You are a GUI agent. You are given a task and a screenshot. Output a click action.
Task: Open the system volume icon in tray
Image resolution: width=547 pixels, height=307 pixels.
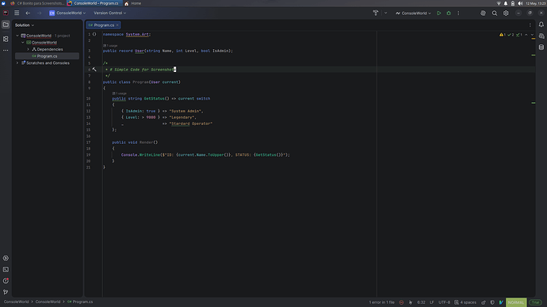520,3
